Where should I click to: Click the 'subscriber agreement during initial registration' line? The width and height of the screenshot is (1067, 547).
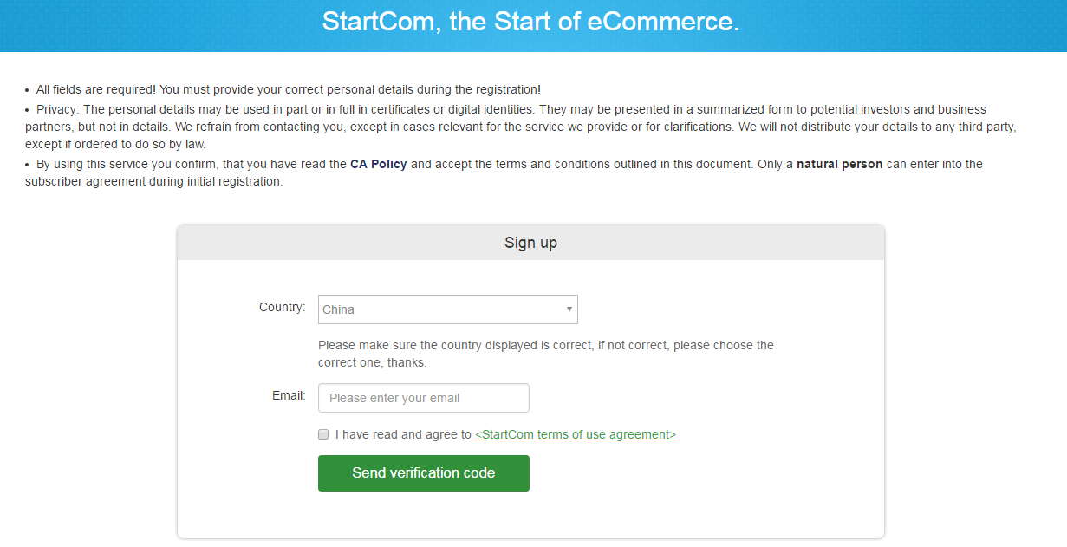(x=153, y=182)
